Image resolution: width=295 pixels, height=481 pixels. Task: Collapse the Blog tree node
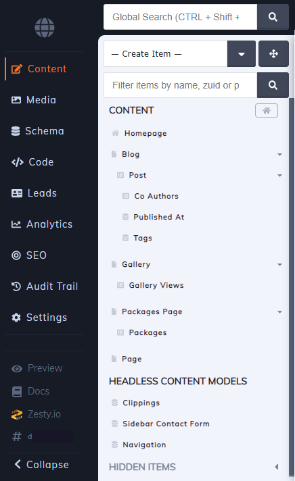point(279,154)
